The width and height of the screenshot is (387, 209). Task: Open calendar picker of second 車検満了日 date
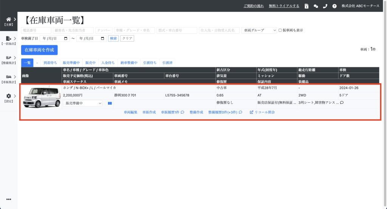click(102, 38)
